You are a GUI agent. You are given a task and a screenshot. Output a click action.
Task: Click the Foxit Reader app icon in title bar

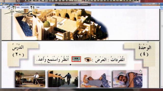click(1, 4)
